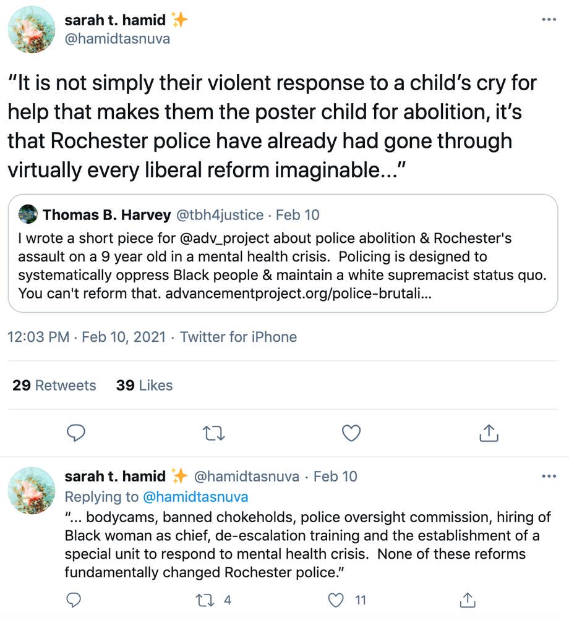Open more options for main tweet
569x618 pixels.
(x=549, y=20)
